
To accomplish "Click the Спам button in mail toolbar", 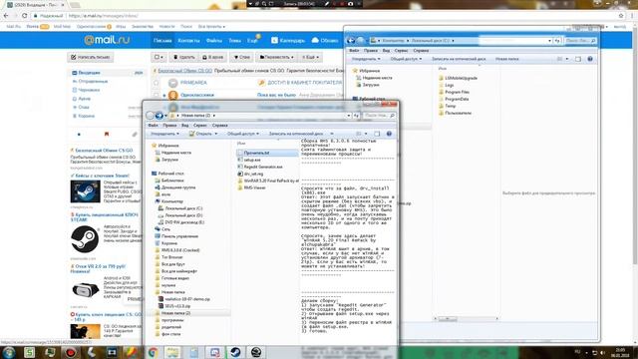I will (x=241, y=57).
